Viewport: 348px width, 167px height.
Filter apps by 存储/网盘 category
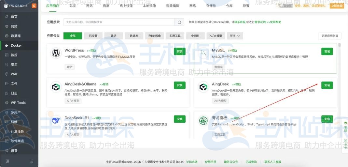pos(155,36)
